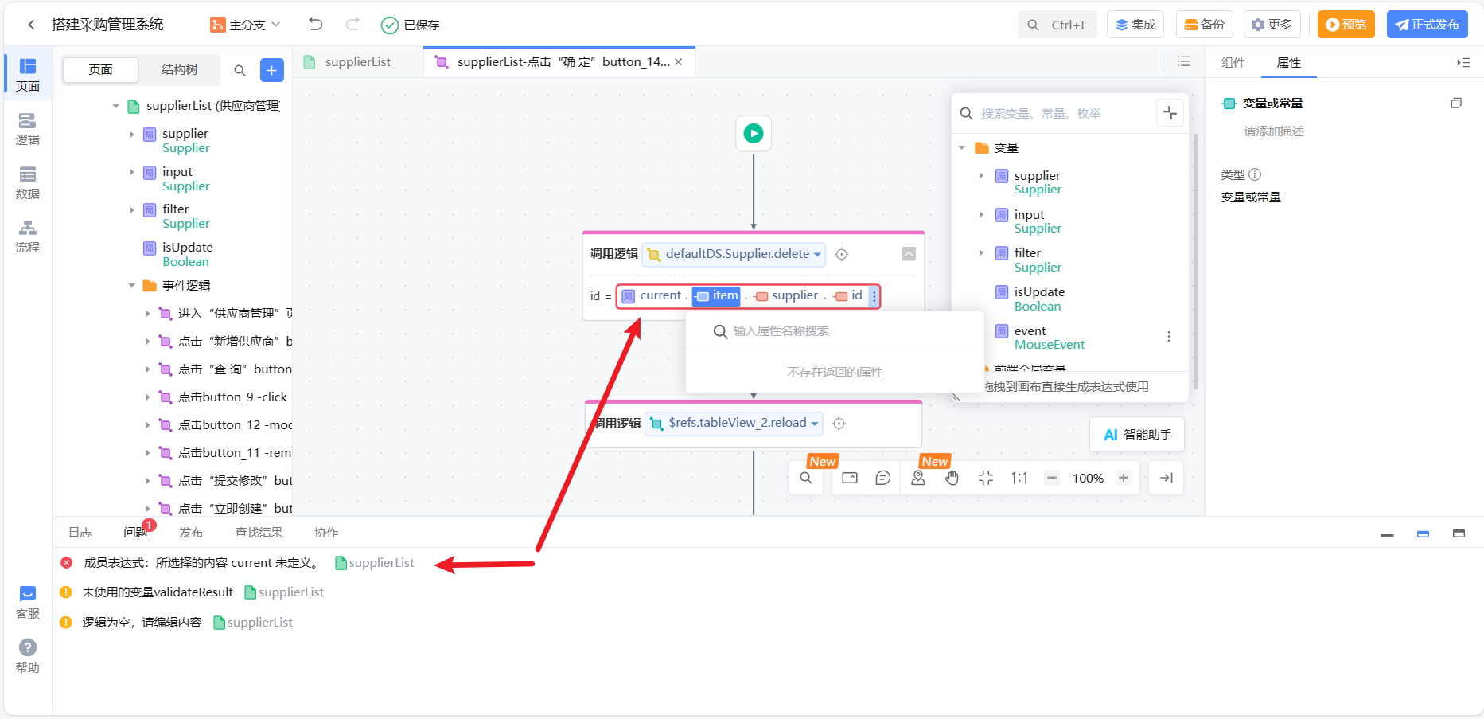Select 点击button_9 -click logic item
This screenshot has height=719, width=1484.
click(x=232, y=397)
